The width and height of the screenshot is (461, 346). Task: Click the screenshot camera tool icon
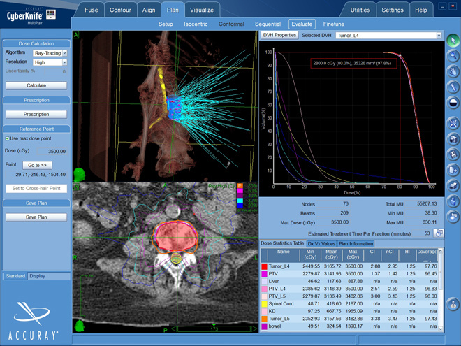tap(453, 139)
